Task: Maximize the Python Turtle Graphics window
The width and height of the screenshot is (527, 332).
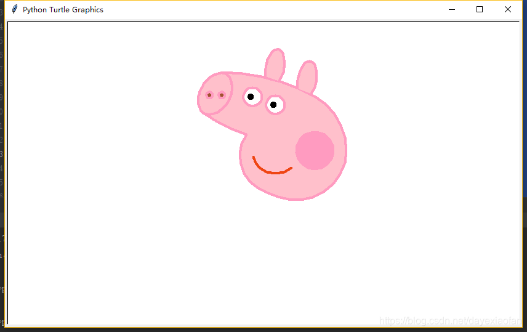Action: [x=480, y=10]
